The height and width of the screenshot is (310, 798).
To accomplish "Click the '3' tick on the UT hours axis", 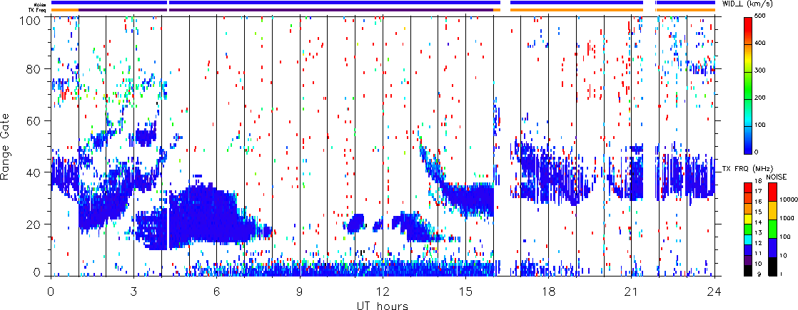I will click(134, 292).
